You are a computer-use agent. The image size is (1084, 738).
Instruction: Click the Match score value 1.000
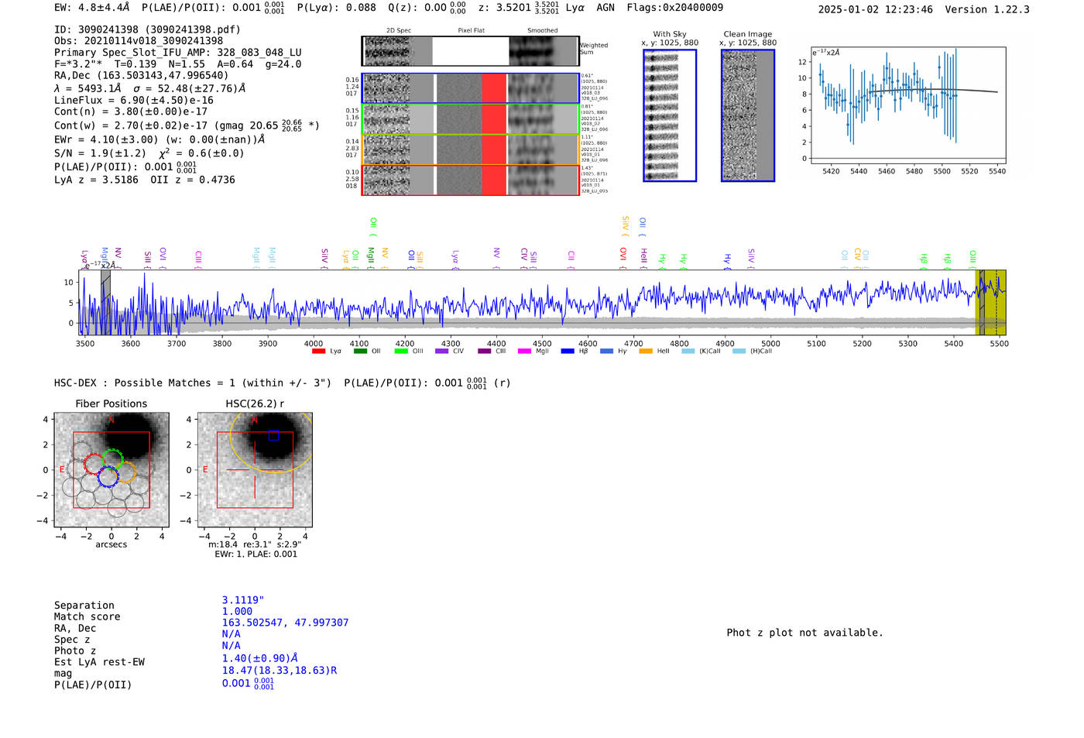[237, 612]
